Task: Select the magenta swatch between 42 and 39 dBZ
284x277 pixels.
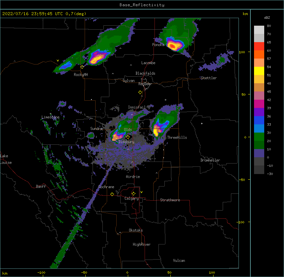Action: (259, 104)
